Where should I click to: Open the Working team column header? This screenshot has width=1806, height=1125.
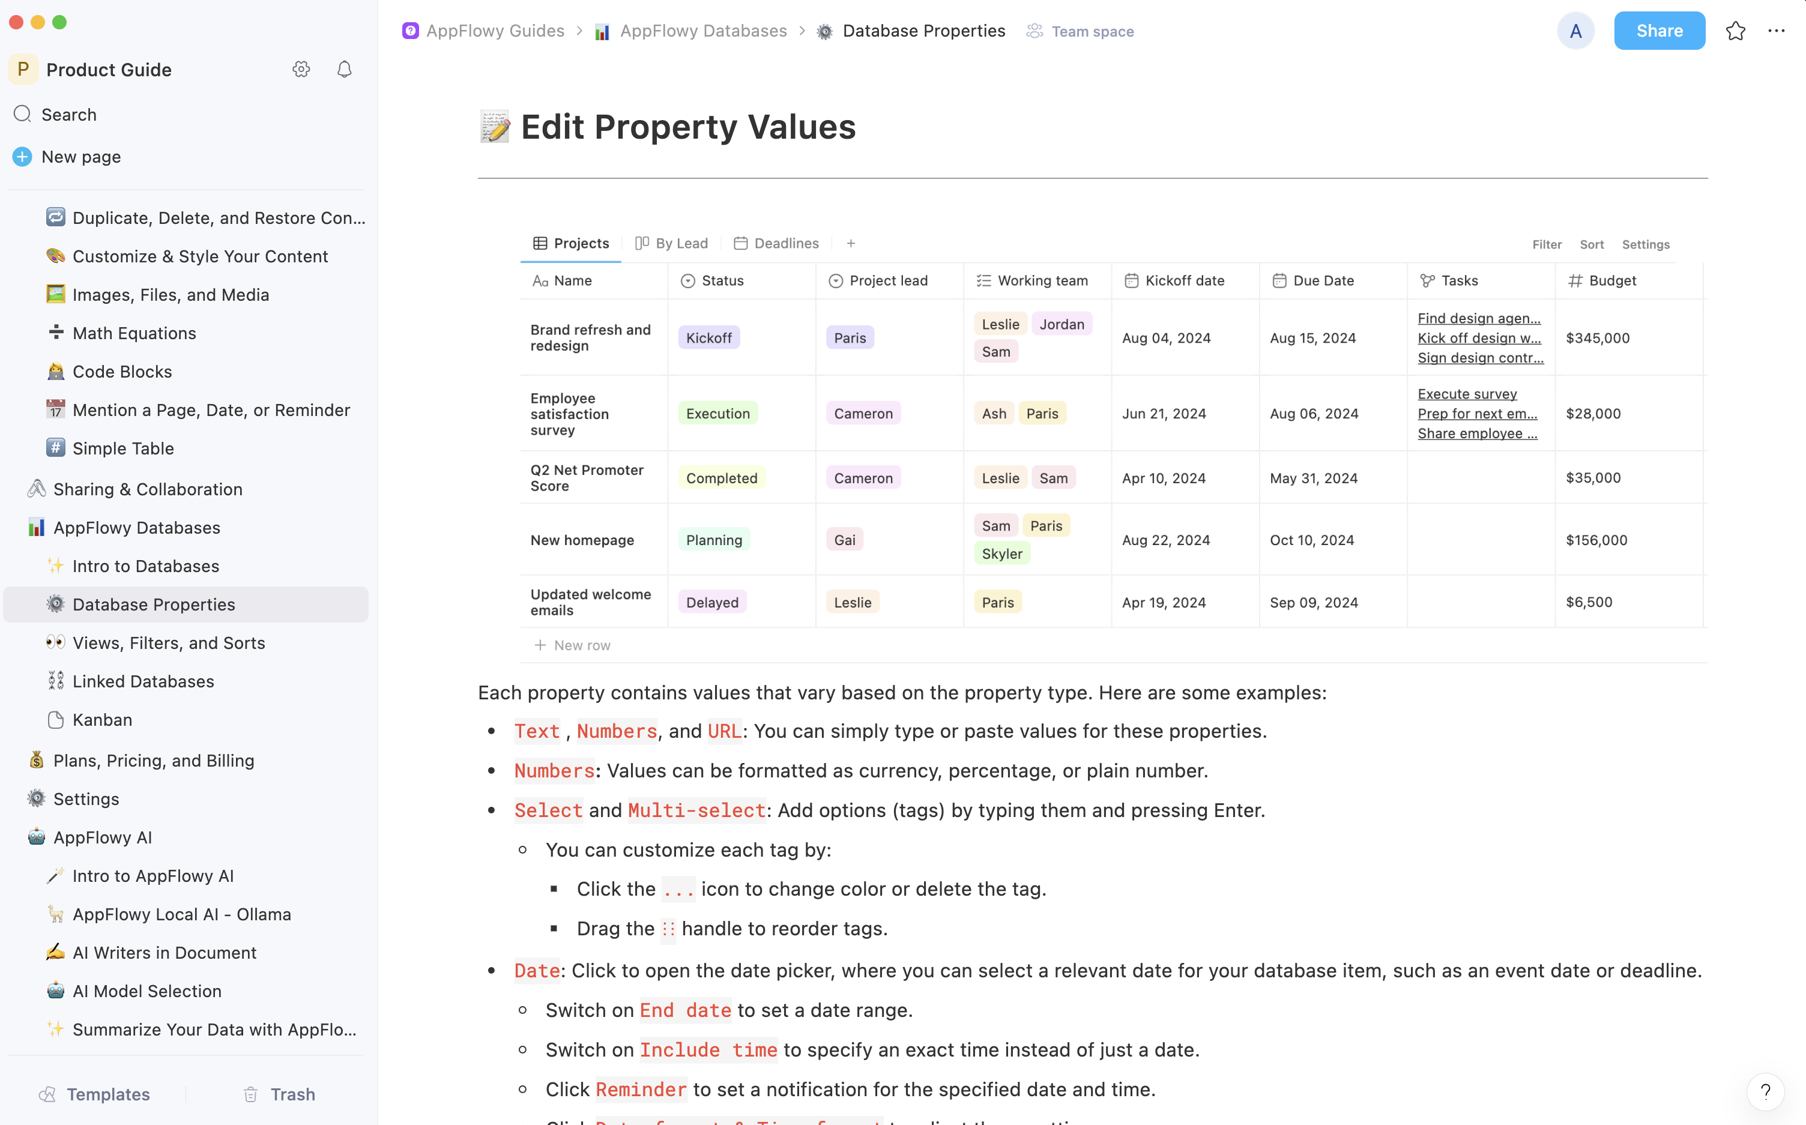pos(1037,280)
